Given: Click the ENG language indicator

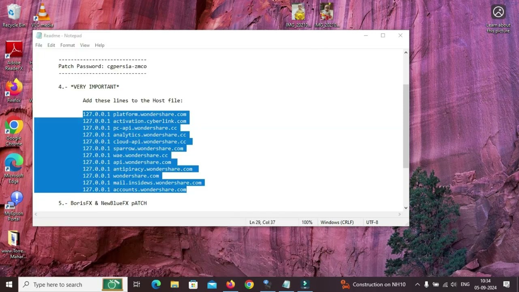Looking at the screenshot, I should 465,284.
